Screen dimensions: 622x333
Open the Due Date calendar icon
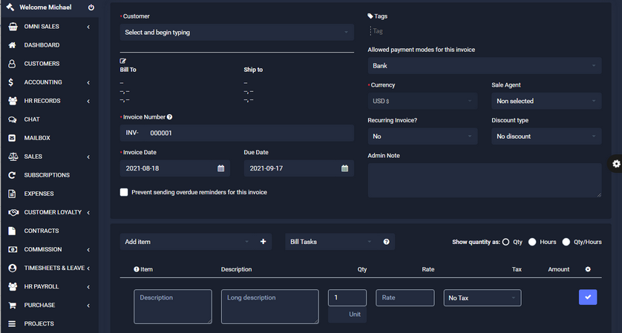(x=344, y=168)
